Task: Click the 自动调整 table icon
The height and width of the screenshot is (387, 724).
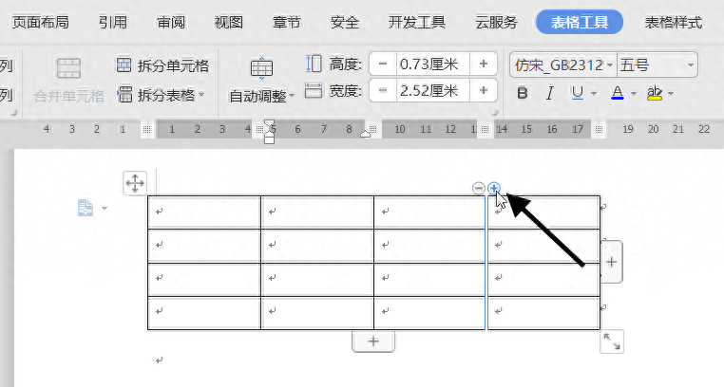Action: (261, 68)
